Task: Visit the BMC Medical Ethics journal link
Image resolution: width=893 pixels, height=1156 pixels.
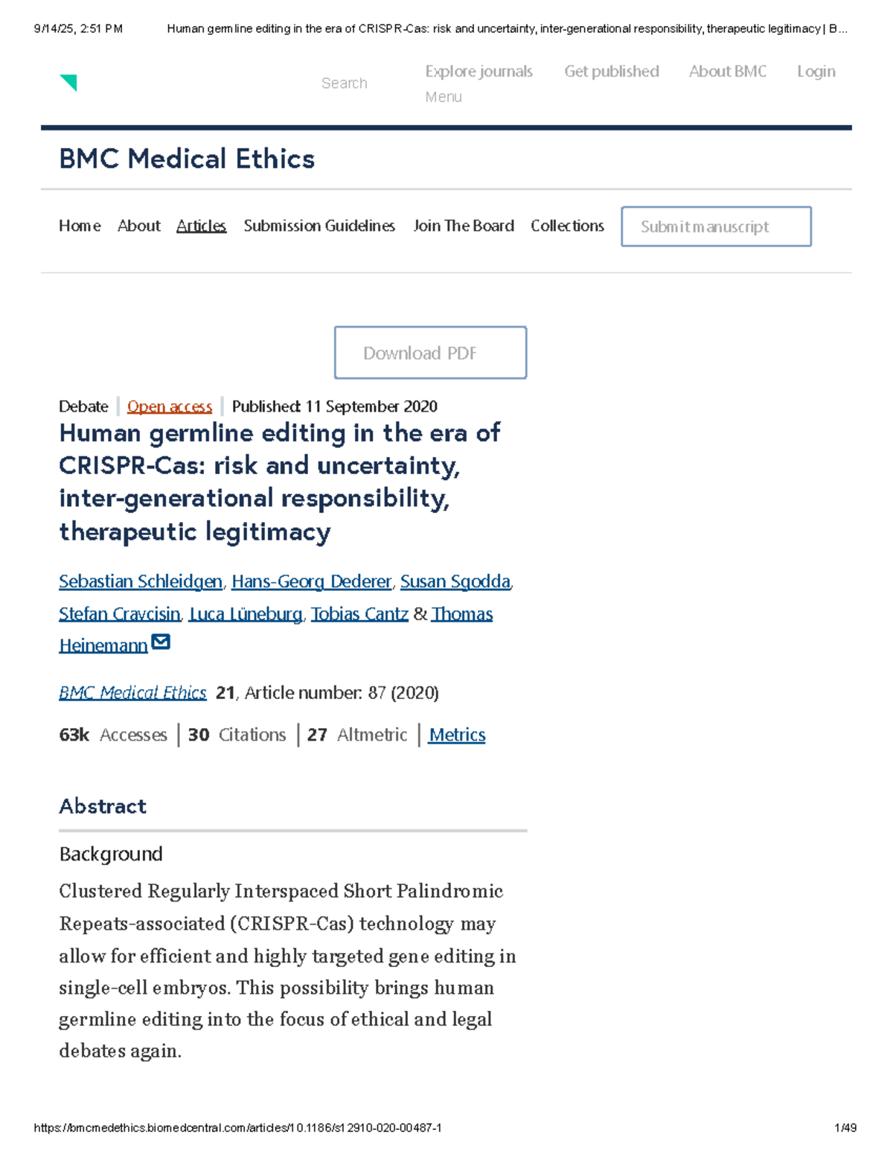Action: tap(132, 692)
